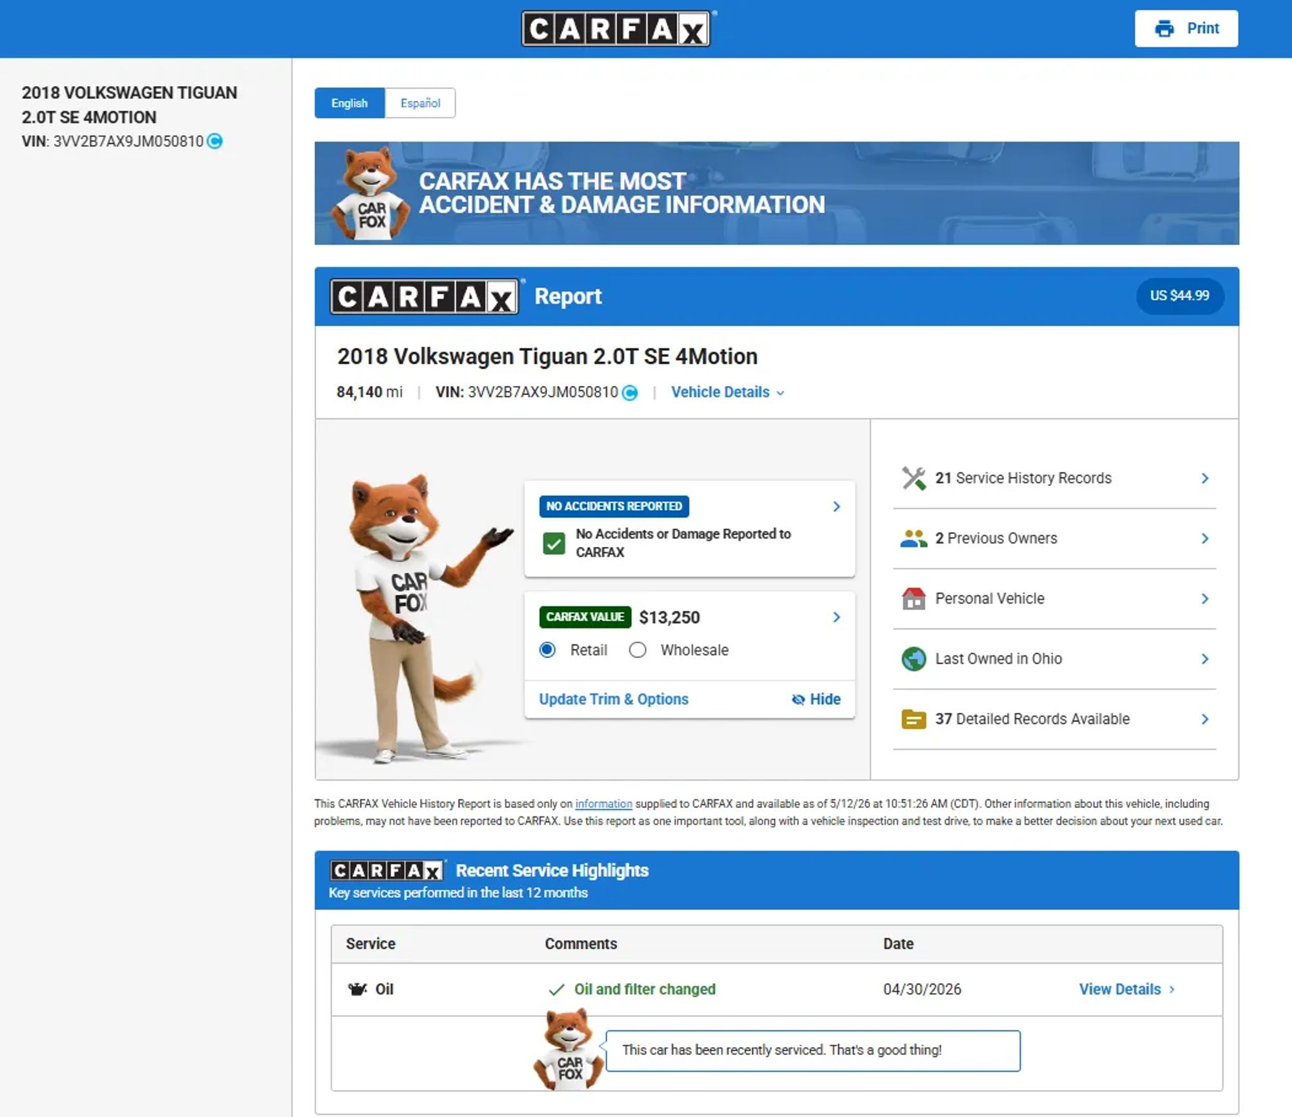Click the CARFAX VALUE green badge
Viewport: 1292px width, 1117px height.
[585, 617]
